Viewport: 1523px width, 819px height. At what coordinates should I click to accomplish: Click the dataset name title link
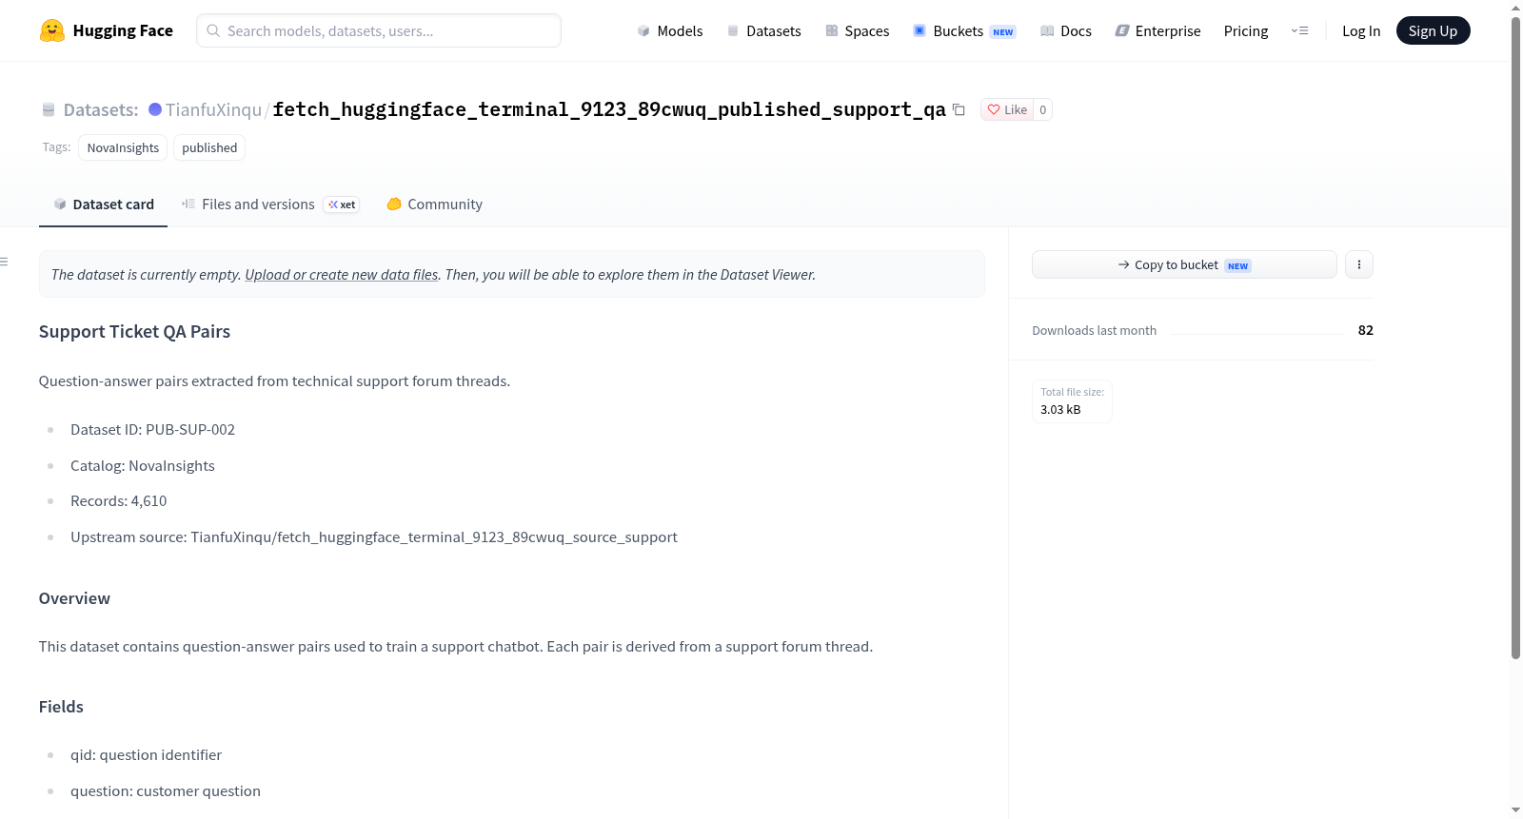coord(609,109)
